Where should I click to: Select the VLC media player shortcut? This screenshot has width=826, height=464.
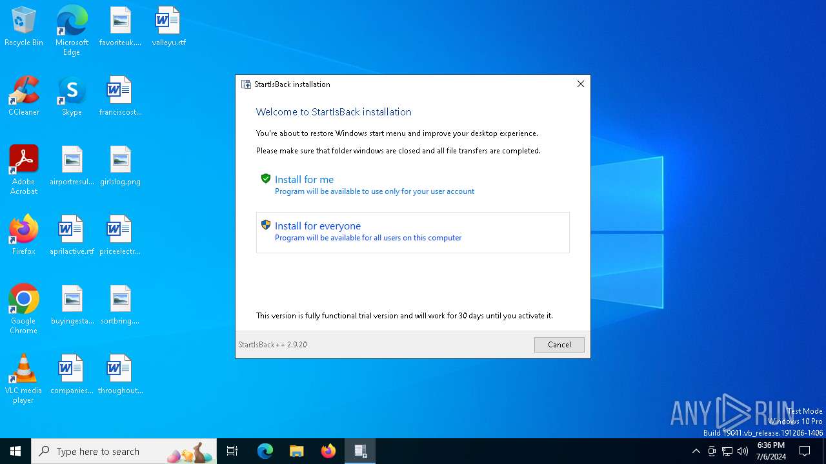(24, 379)
